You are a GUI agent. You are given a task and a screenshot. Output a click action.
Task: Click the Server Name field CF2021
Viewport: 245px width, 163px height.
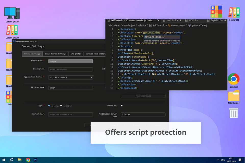click(70, 61)
